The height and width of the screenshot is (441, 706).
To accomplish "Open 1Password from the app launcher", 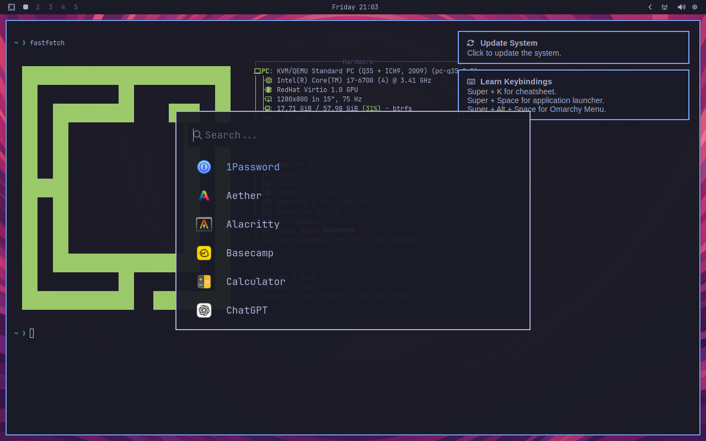I will (253, 167).
